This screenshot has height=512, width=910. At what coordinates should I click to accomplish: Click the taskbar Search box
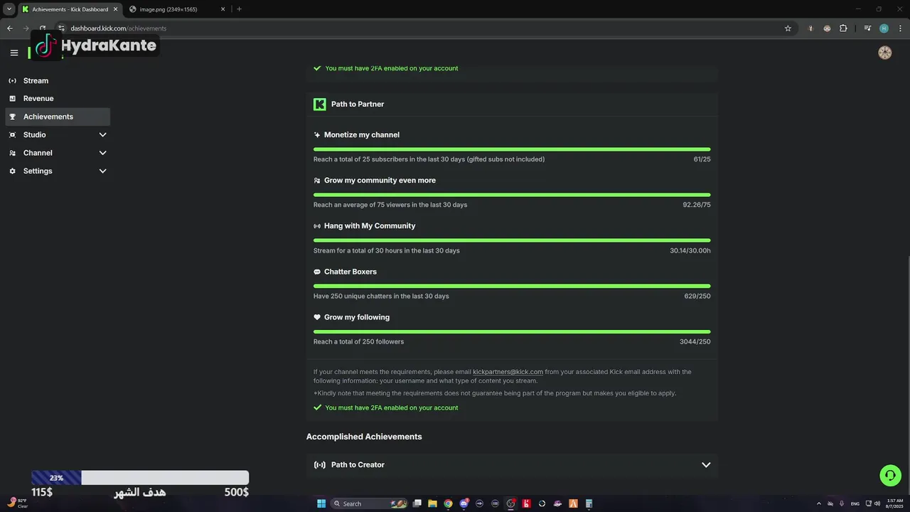point(370,503)
